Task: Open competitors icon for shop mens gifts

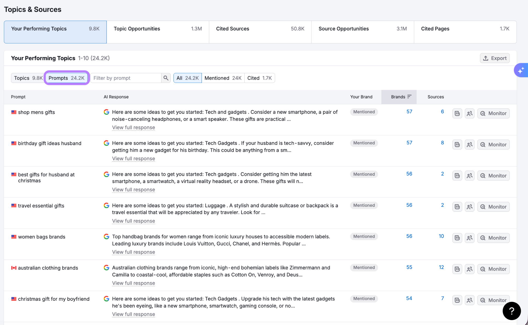Action: pos(469,113)
